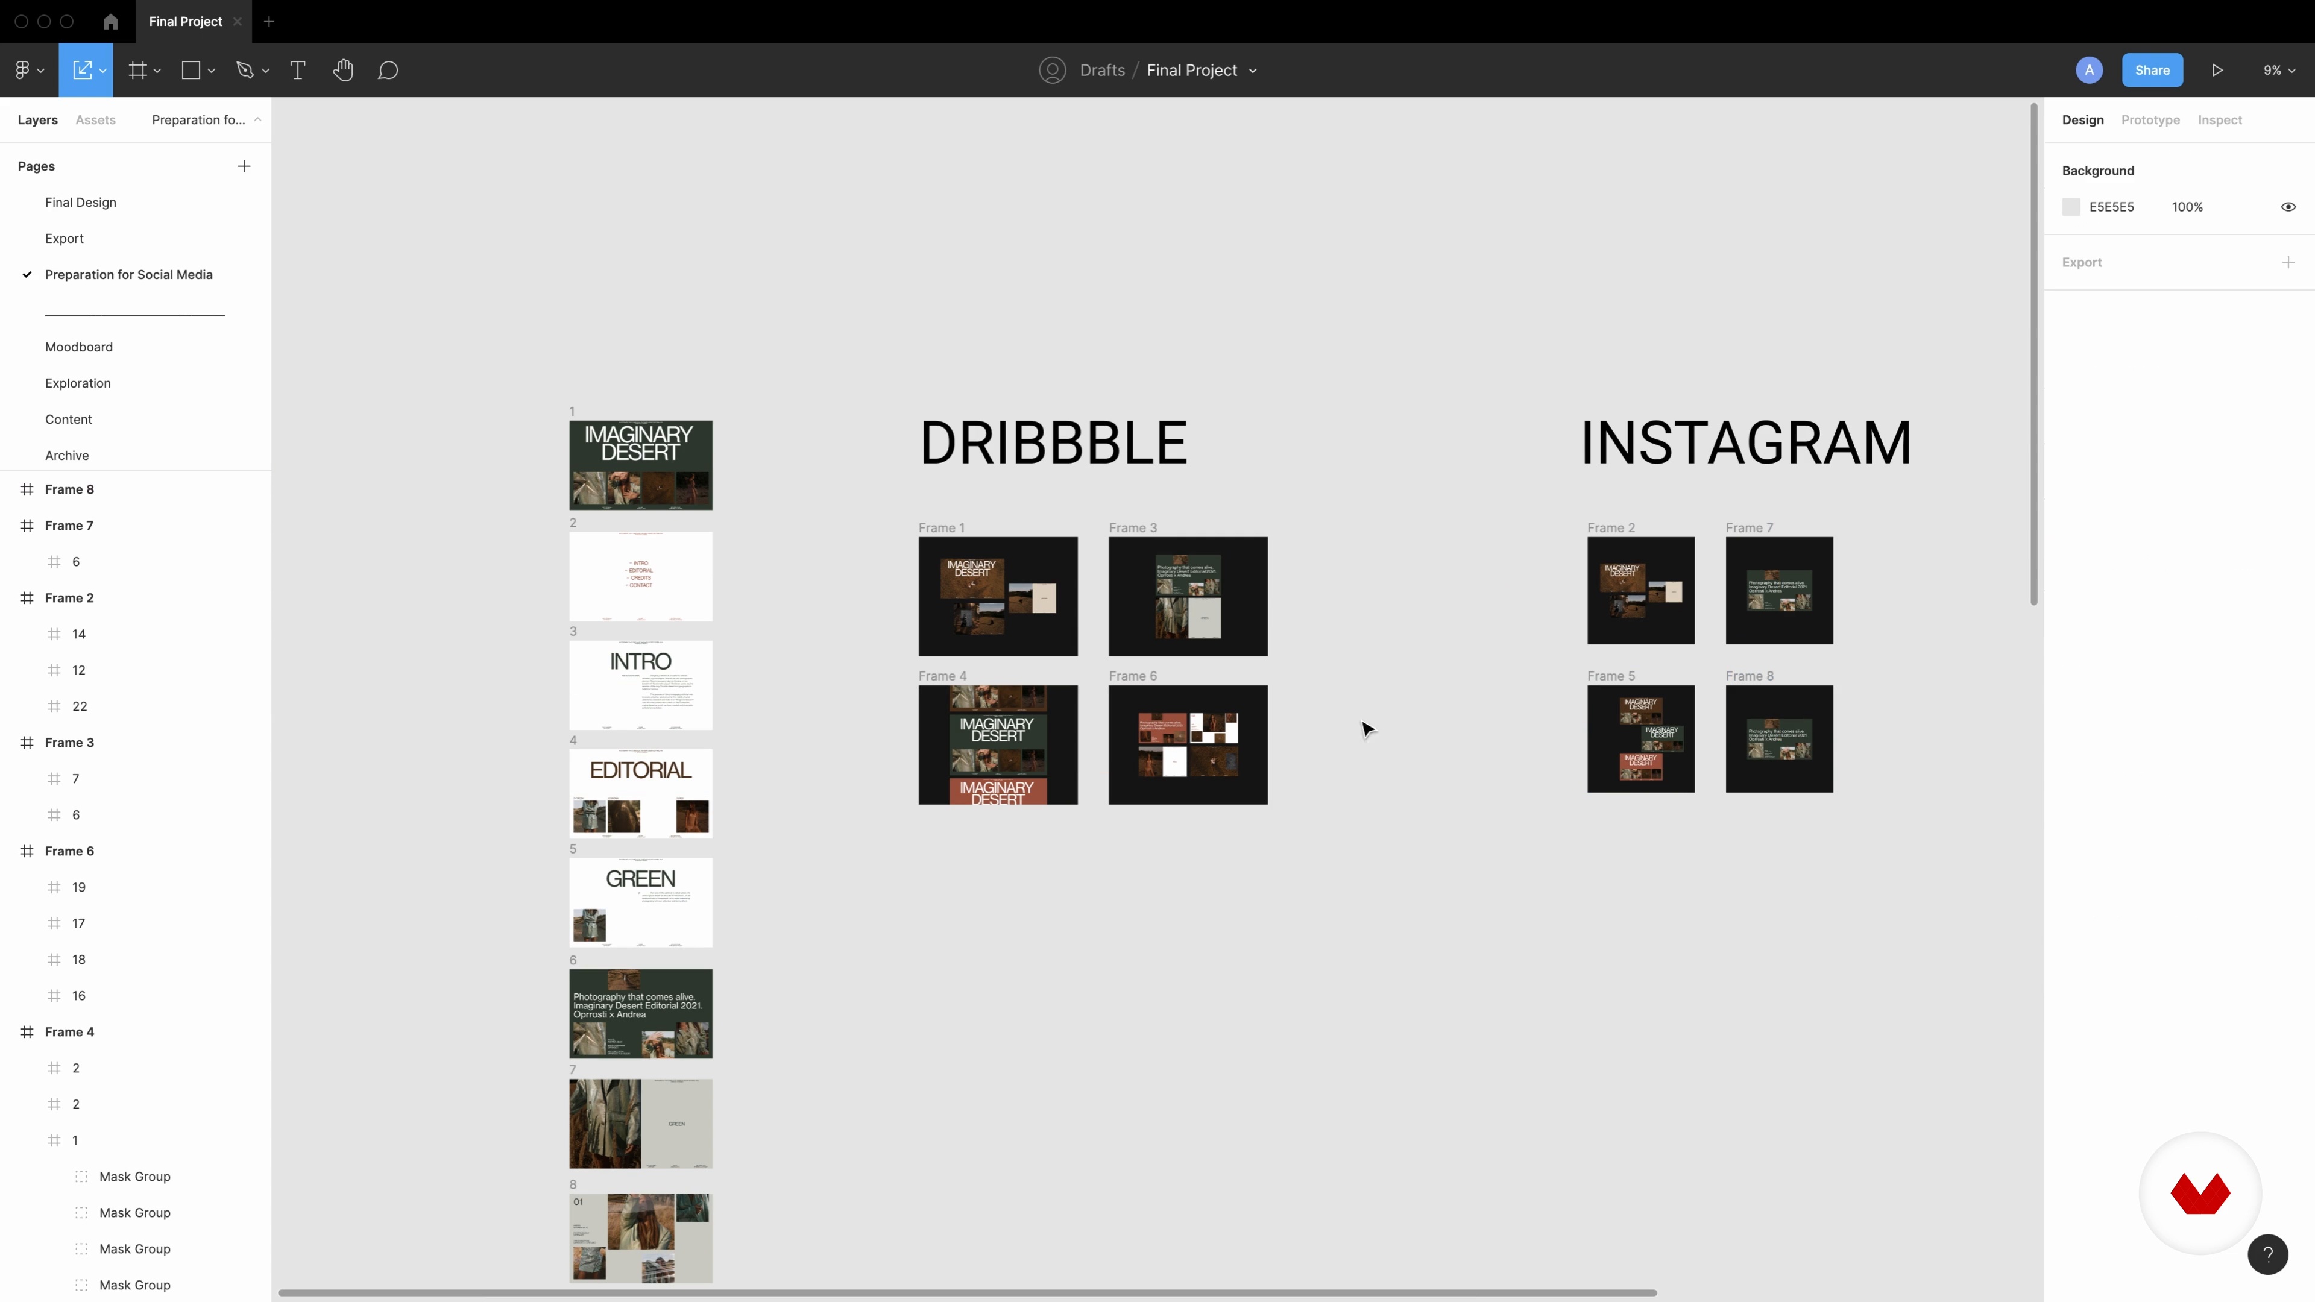Open the Prototype tab
This screenshot has width=2315, height=1302.
point(2150,119)
